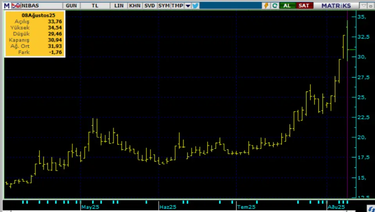Expand the dropdown arrow after TMP
Screen dimensions: 375x212
point(188,6)
